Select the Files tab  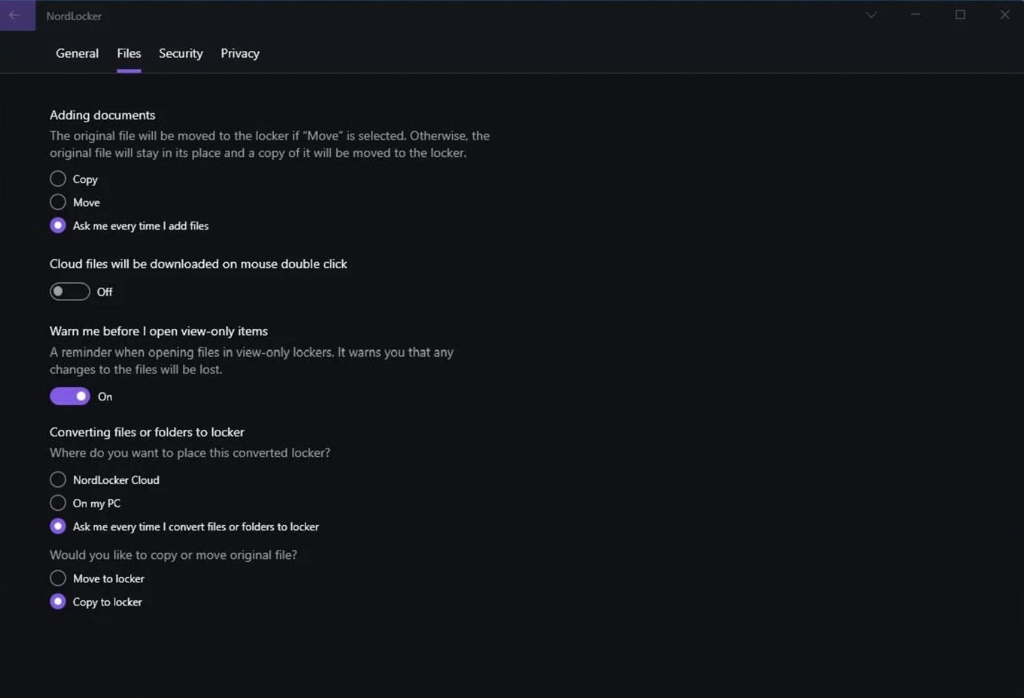[x=129, y=53]
